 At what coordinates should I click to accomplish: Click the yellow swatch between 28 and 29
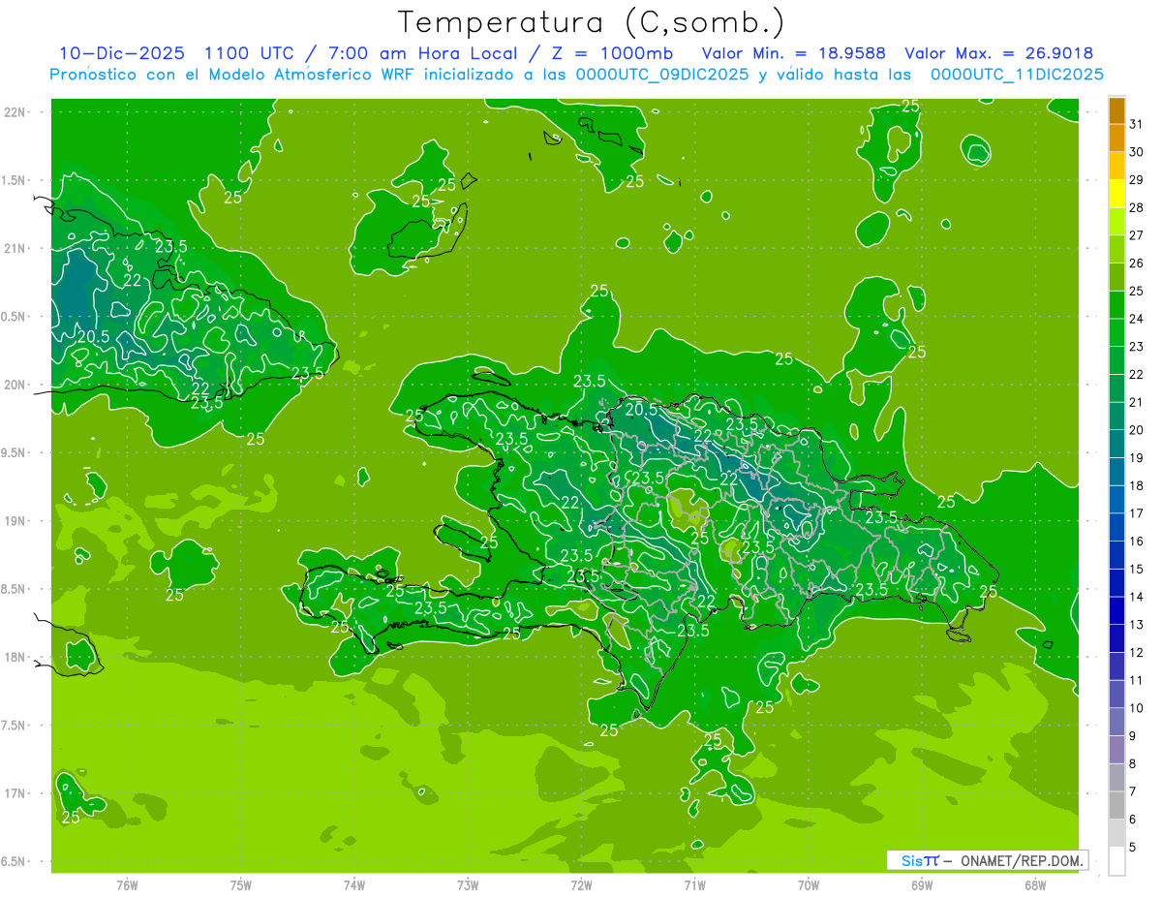click(x=1116, y=194)
